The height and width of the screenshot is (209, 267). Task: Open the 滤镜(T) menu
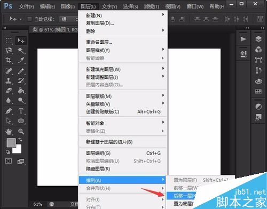(152, 6)
